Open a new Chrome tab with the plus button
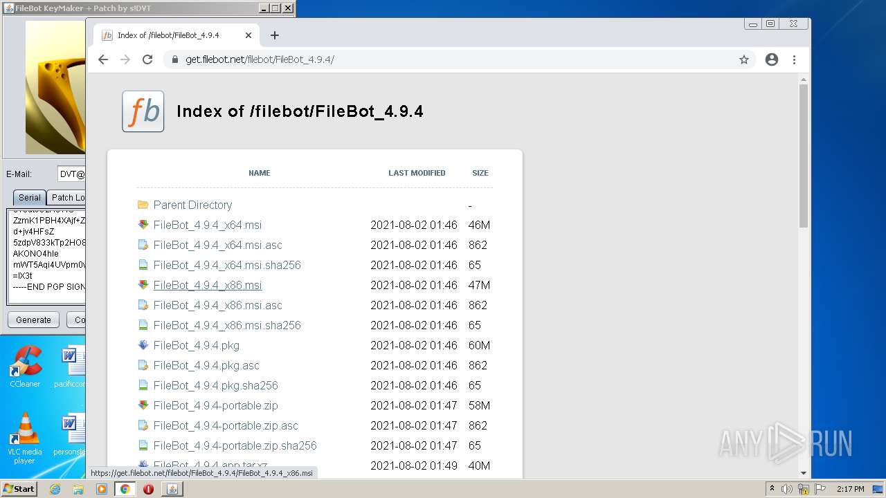Screen dimensions: 886x498 click(275, 35)
